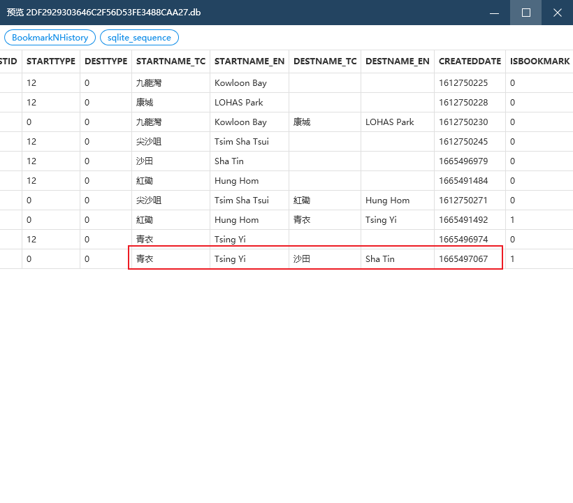Click the DESTNAME_TC column header
This screenshot has height=503, width=573.
tap(325, 61)
